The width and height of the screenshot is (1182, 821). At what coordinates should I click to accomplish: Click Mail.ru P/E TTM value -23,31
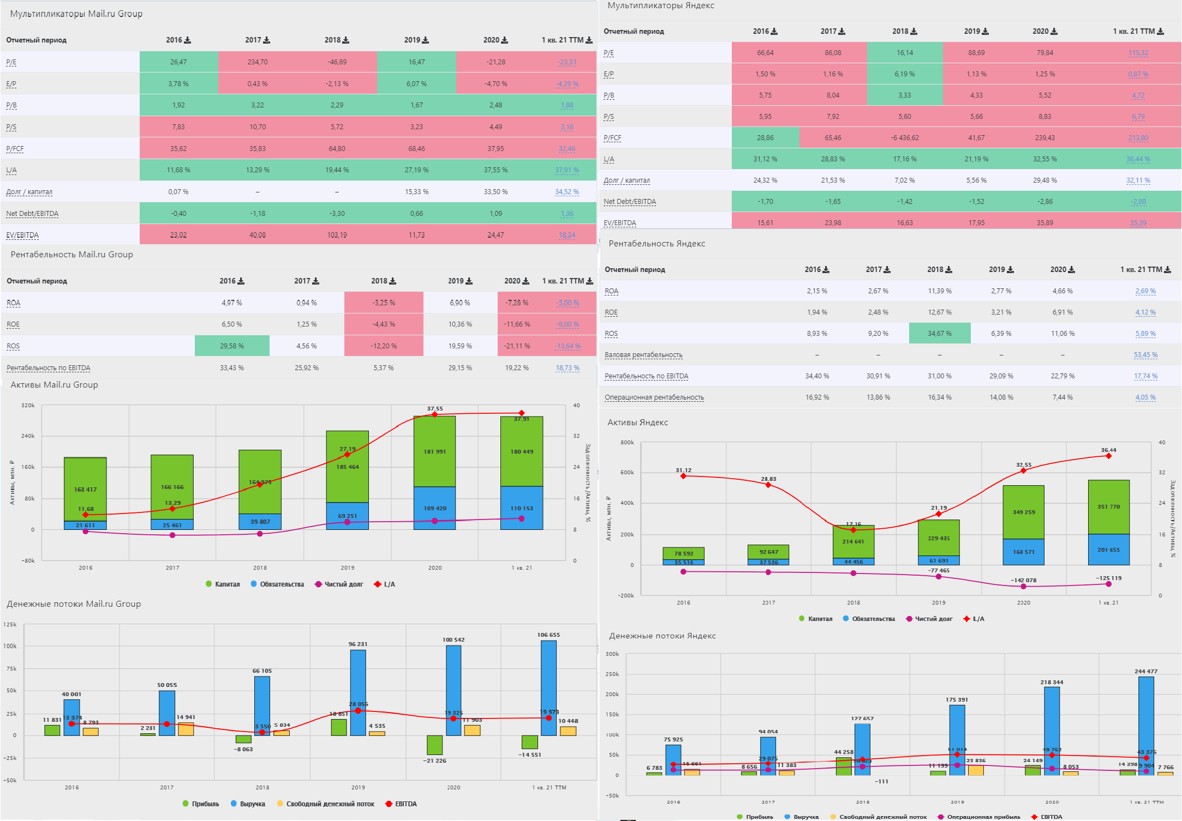click(567, 62)
